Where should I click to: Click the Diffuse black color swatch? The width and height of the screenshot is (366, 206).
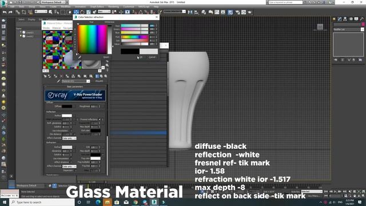click(67, 106)
